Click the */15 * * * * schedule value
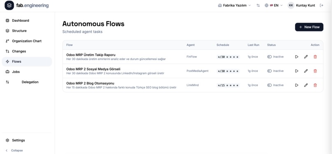332x154 pixels. pyautogui.click(x=228, y=85)
